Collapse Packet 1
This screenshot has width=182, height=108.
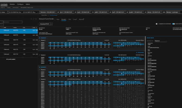[40, 40]
